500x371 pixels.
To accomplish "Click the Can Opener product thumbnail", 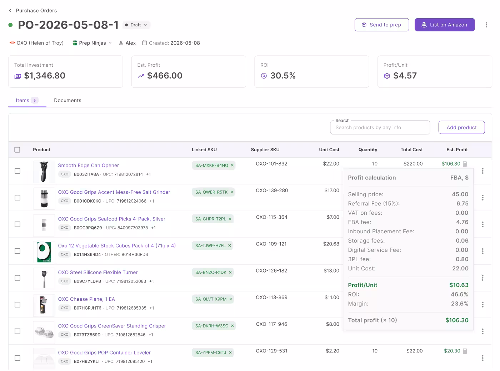I will (44, 172).
